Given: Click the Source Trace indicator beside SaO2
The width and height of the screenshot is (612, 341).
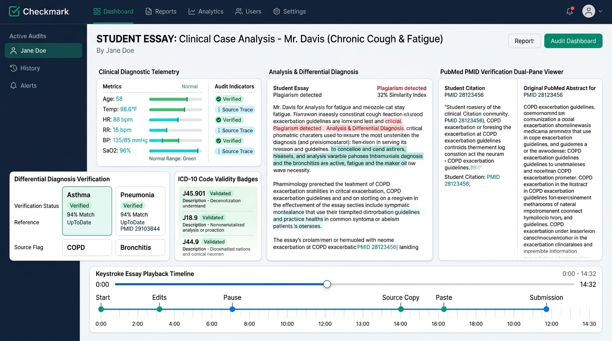Looking at the screenshot, I should [x=234, y=151].
